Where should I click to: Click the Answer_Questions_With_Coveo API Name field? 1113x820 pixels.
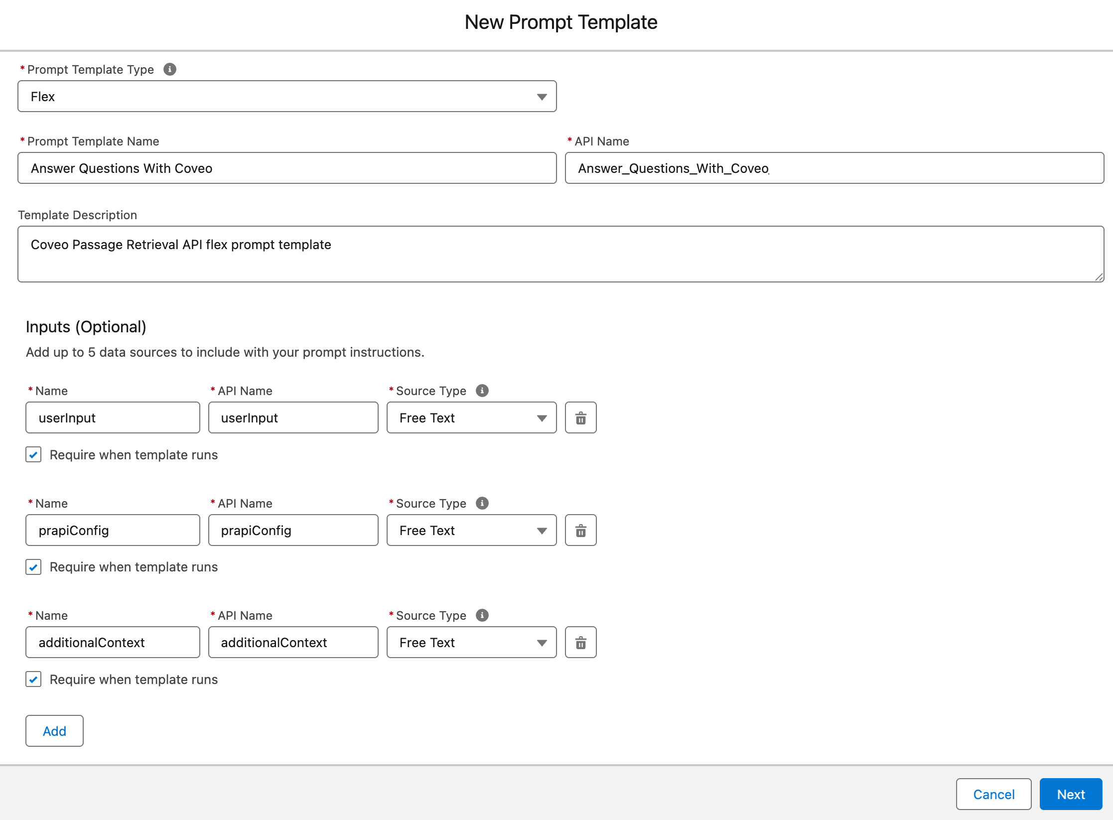834,168
